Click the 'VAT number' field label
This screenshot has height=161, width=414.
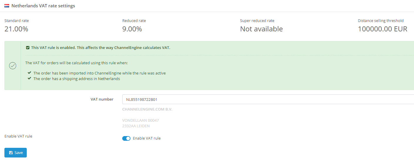102,99
